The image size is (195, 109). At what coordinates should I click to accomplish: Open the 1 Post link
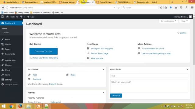coord(34,75)
